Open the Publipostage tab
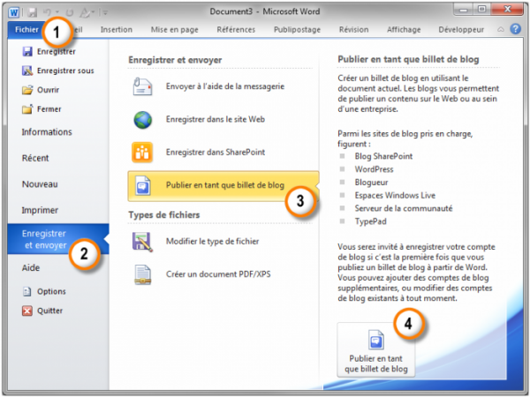The height and width of the screenshot is (397, 530). pyautogui.click(x=297, y=30)
